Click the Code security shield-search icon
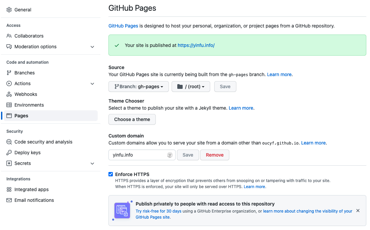The height and width of the screenshot is (230, 370). coord(9,142)
